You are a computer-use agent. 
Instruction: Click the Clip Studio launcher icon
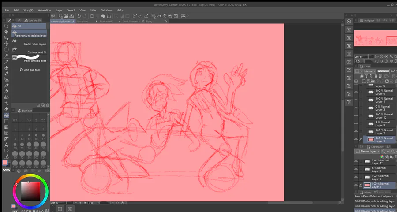click(x=52, y=16)
